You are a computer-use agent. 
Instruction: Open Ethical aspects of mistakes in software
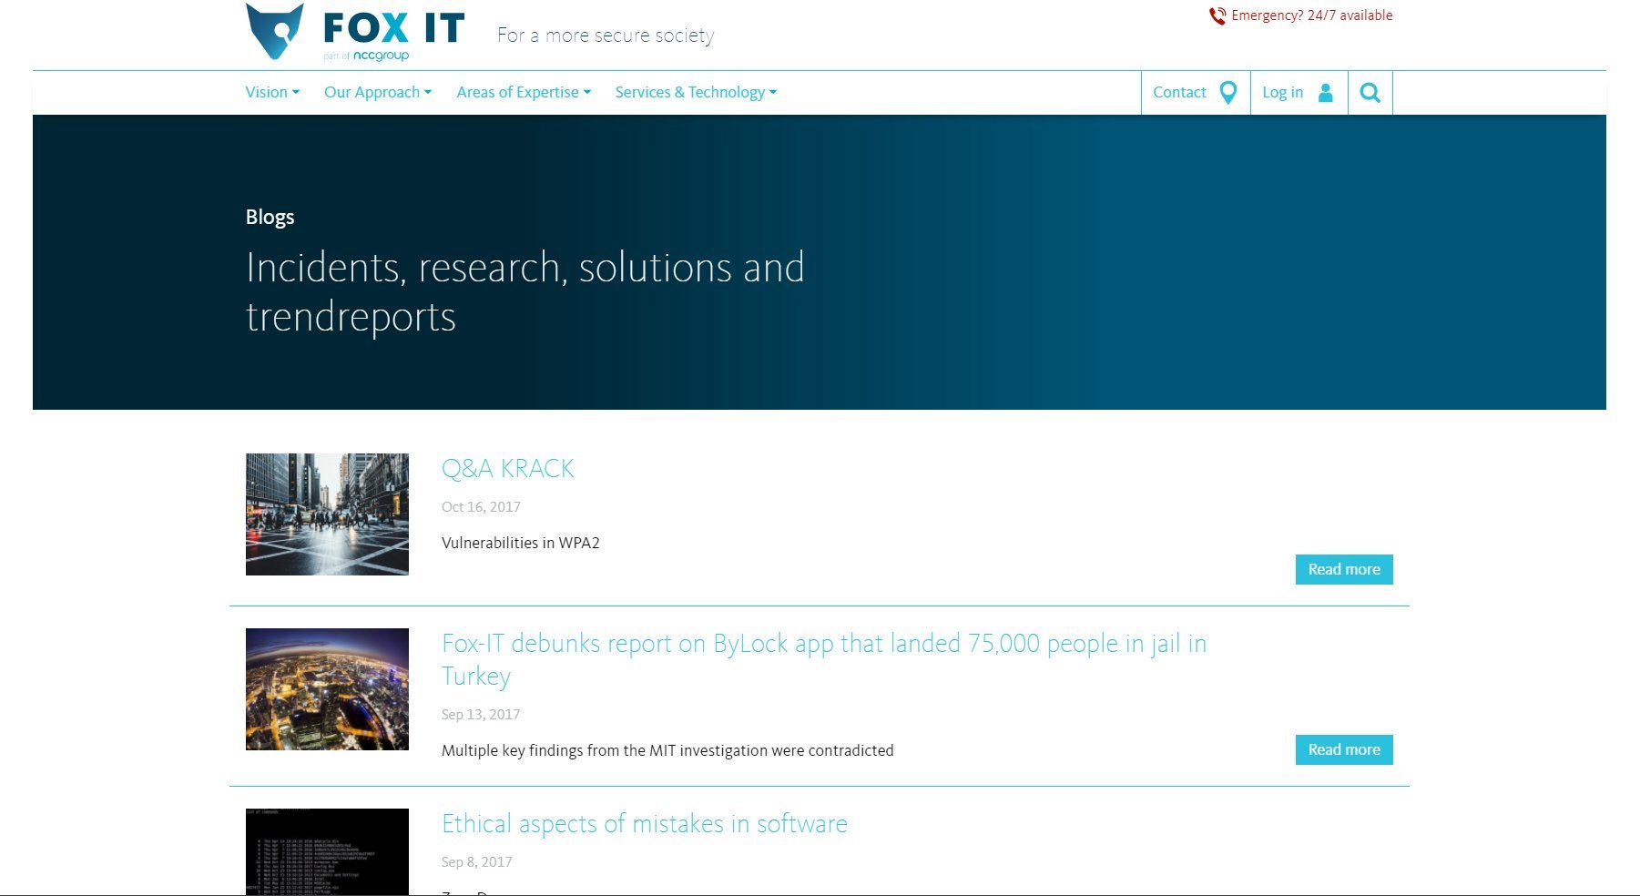click(644, 824)
